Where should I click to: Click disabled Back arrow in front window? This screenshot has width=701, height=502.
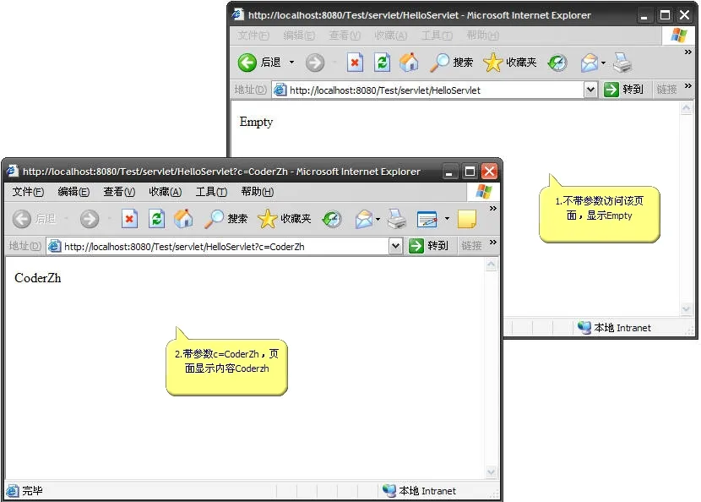click(x=21, y=219)
